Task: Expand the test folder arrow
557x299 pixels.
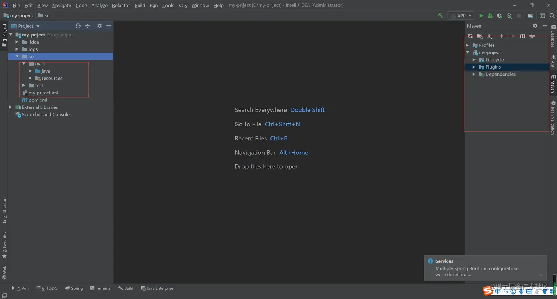Action: (24, 86)
